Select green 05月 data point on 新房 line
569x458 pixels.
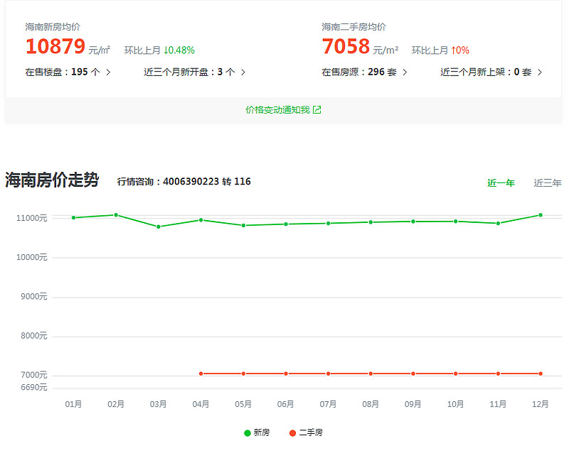[243, 225]
